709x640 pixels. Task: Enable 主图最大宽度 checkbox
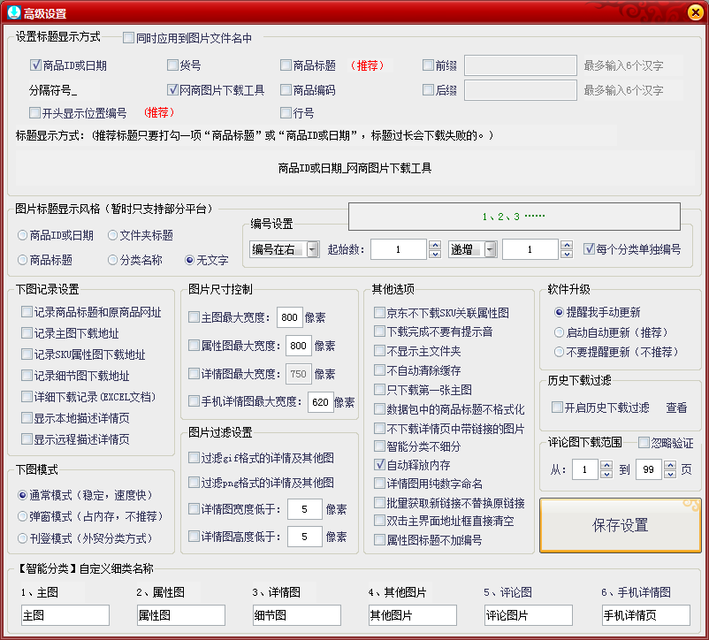pyautogui.click(x=194, y=317)
